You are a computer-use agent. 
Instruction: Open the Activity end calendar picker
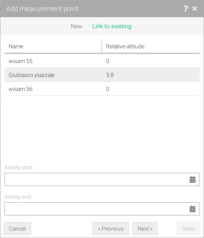click(x=193, y=209)
